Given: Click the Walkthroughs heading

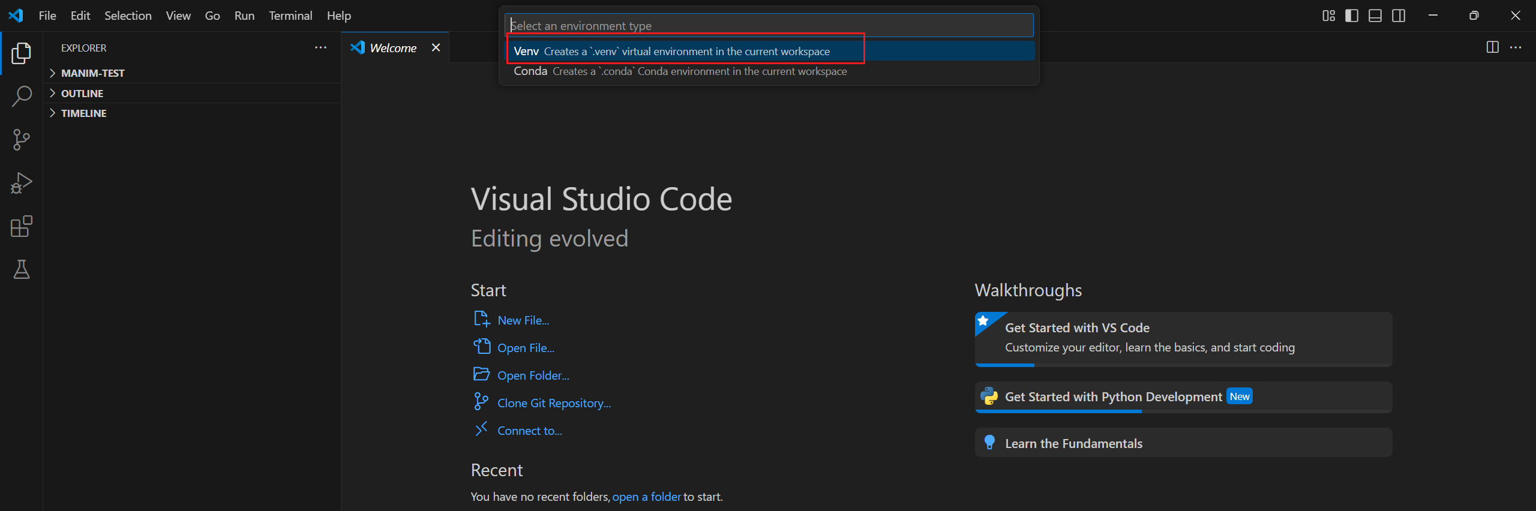Looking at the screenshot, I should pyautogui.click(x=1028, y=290).
